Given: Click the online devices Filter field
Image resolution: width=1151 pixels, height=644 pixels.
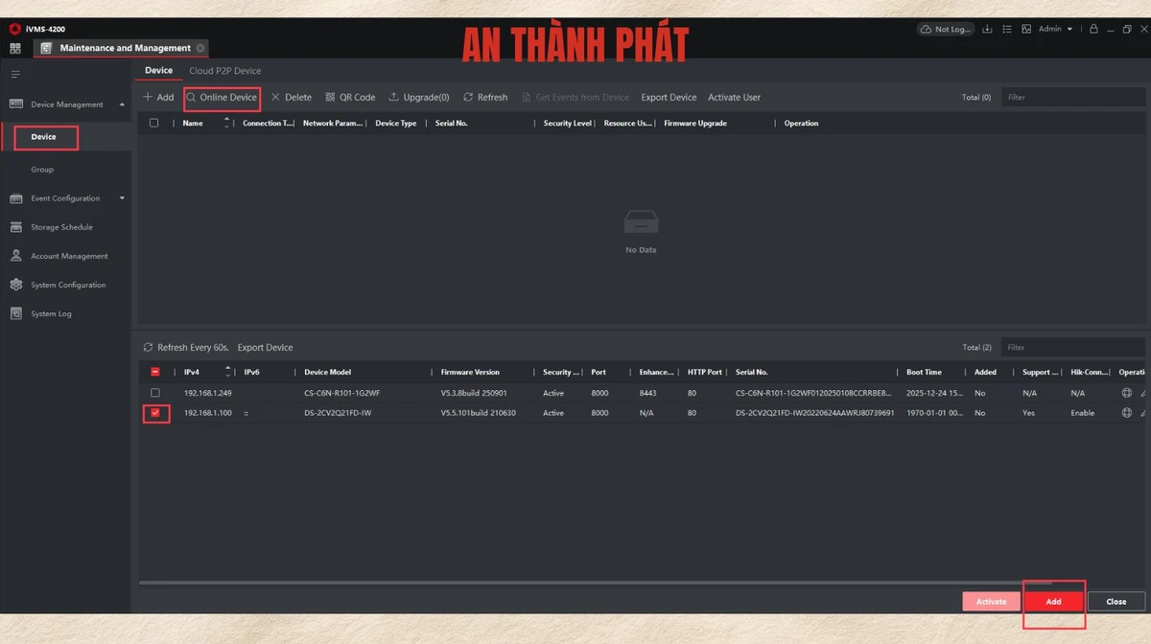Looking at the screenshot, I should (x=1072, y=347).
